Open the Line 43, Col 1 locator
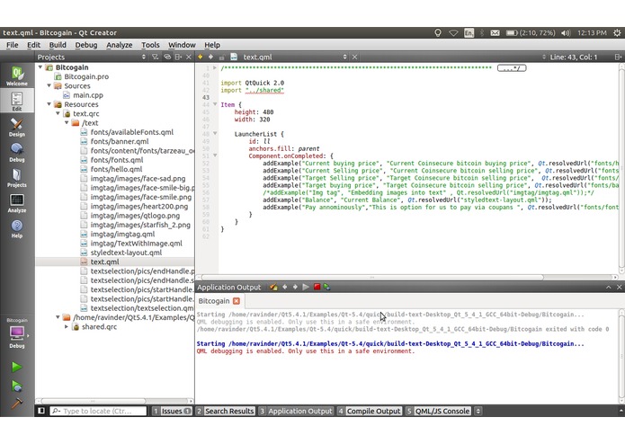Image resolution: width=625 pixels, height=444 pixels. point(573,57)
